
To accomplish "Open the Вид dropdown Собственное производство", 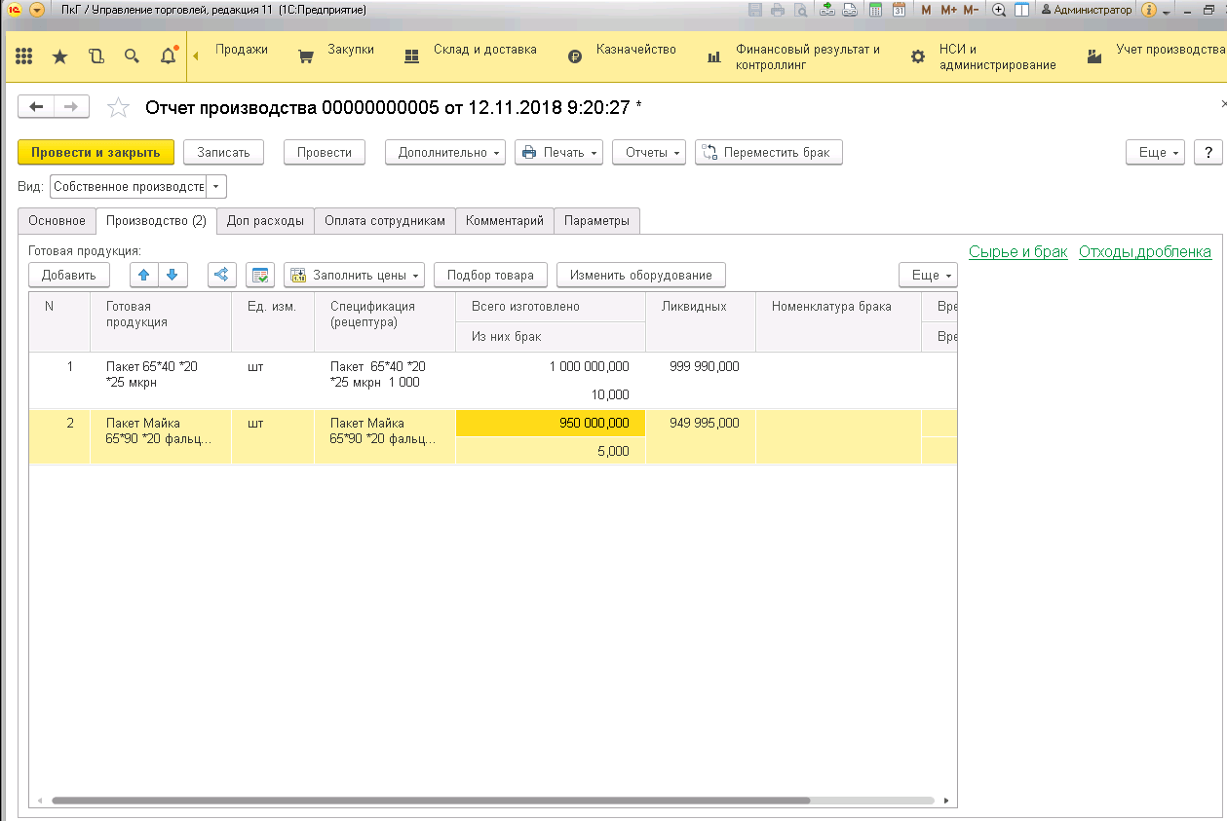I will (x=217, y=186).
